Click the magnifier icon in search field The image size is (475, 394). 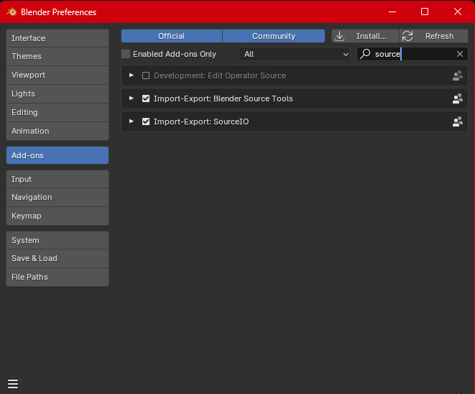tap(365, 54)
